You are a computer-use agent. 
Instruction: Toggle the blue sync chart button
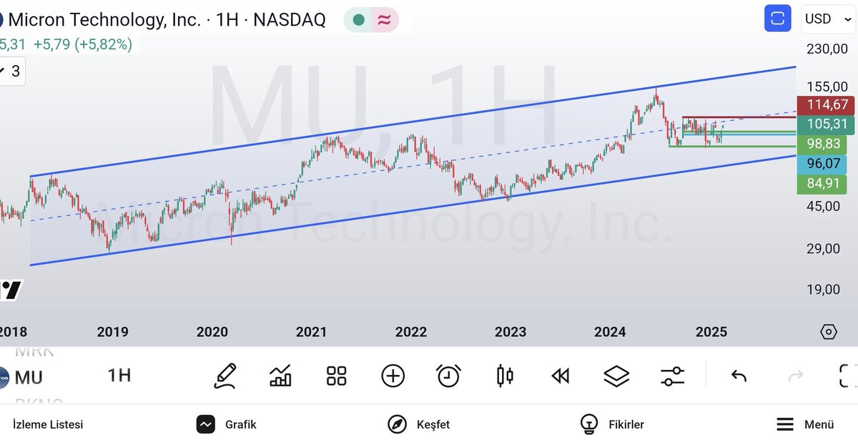coord(777,18)
